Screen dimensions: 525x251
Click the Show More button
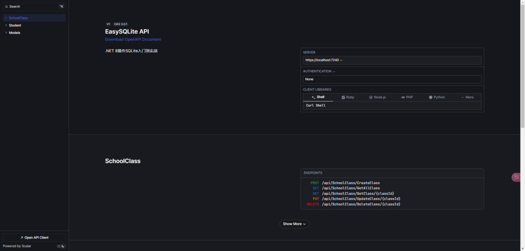click(294, 224)
